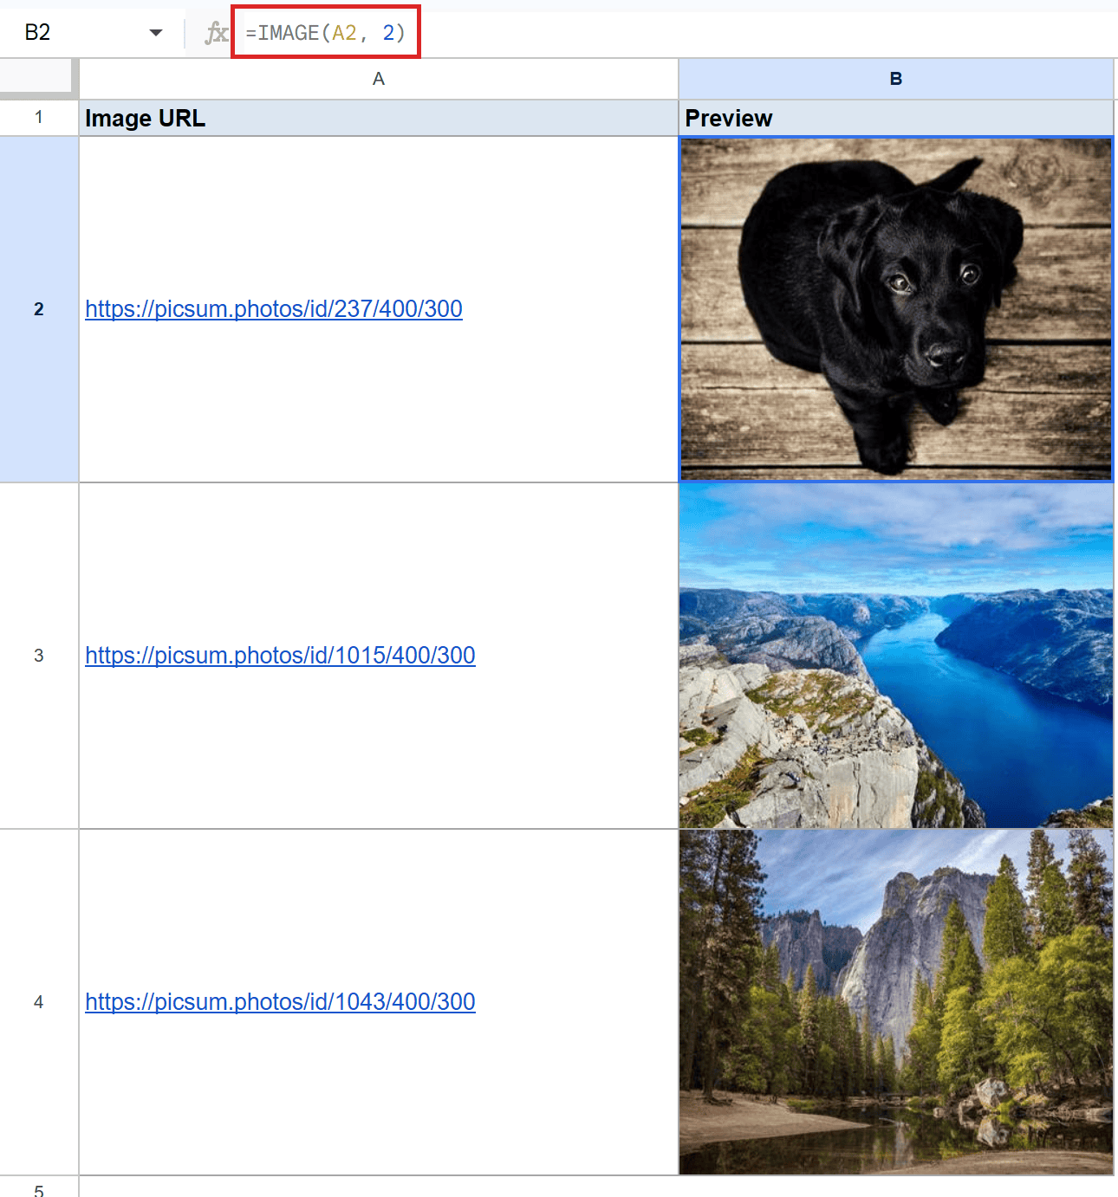
Task: Click the Preview header cell
Action: tap(896, 118)
